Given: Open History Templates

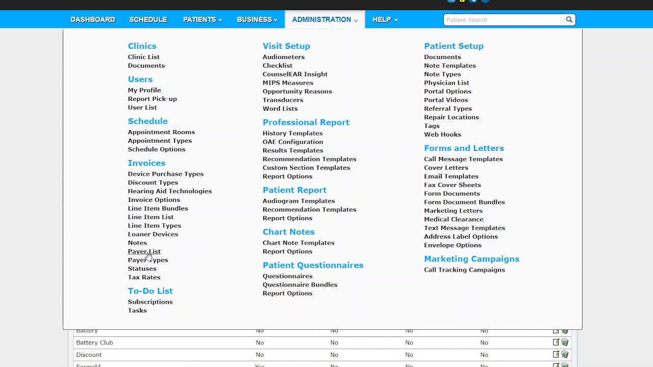Looking at the screenshot, I should click(x=293, y=134).
